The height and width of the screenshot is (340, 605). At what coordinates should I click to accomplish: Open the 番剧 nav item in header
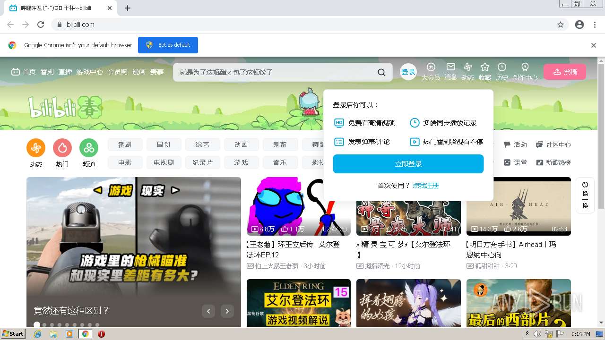pos(47,72)
